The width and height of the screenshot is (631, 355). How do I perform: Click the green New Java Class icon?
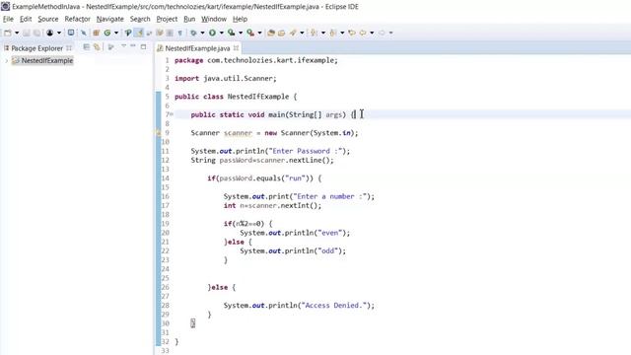point(107,33)
